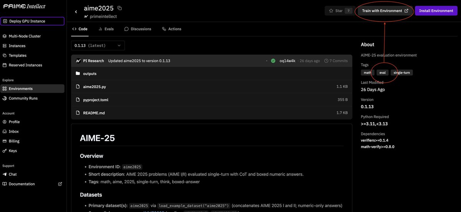The image size is (461, 212).
Task: Click the Community Runs sidebar icon
Action: point(5,98)
